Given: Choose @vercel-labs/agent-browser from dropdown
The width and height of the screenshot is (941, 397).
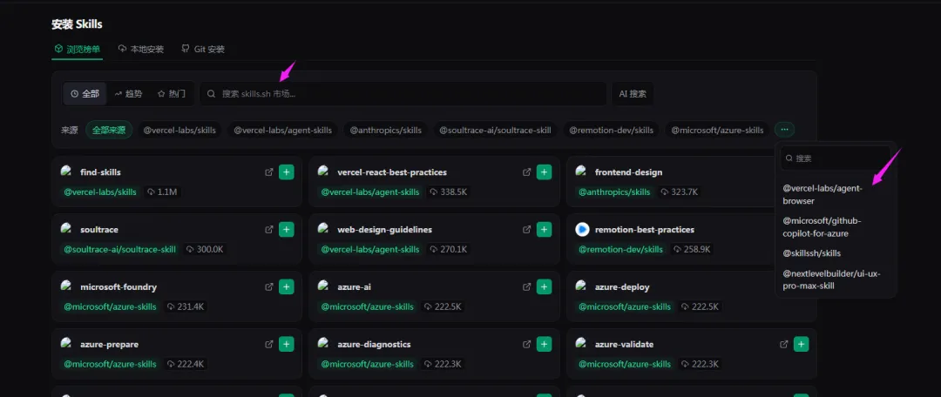Looking at the screenshot, I should coord(836,194).
